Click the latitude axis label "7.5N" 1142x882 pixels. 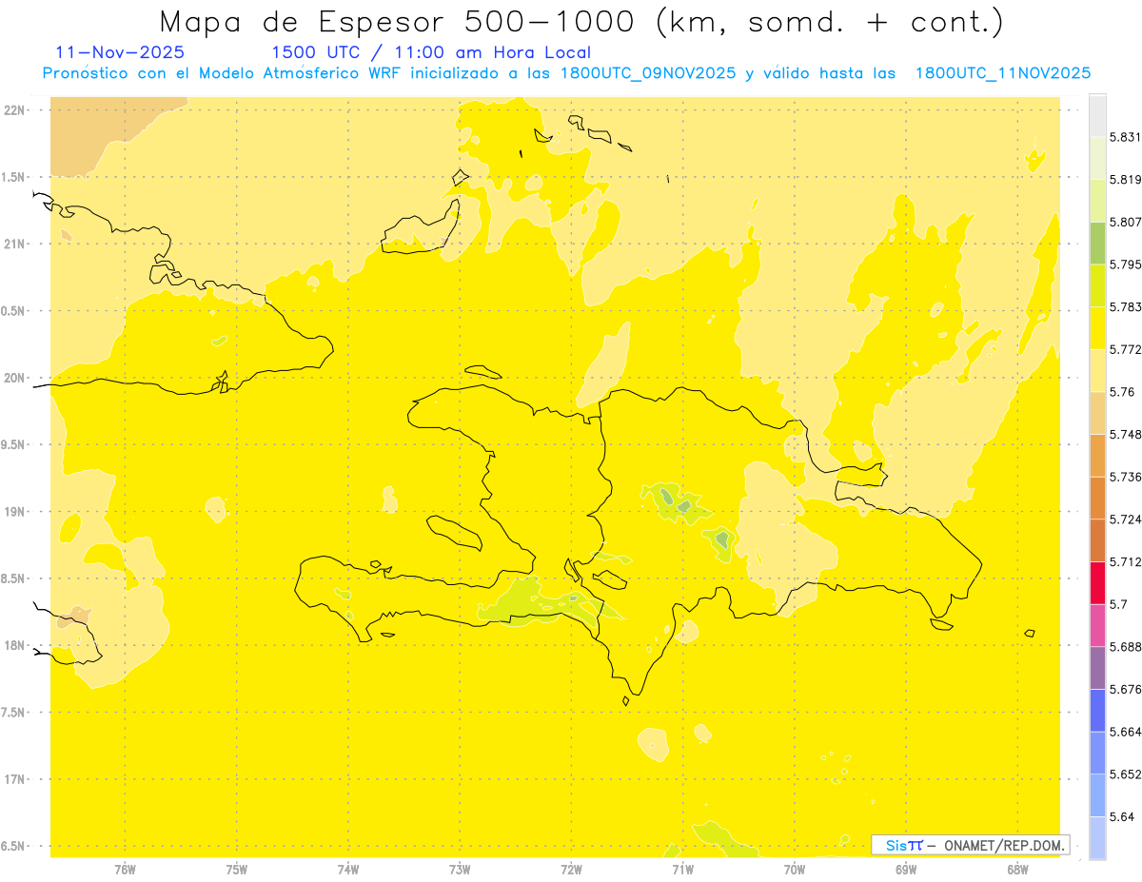[14, 713]
